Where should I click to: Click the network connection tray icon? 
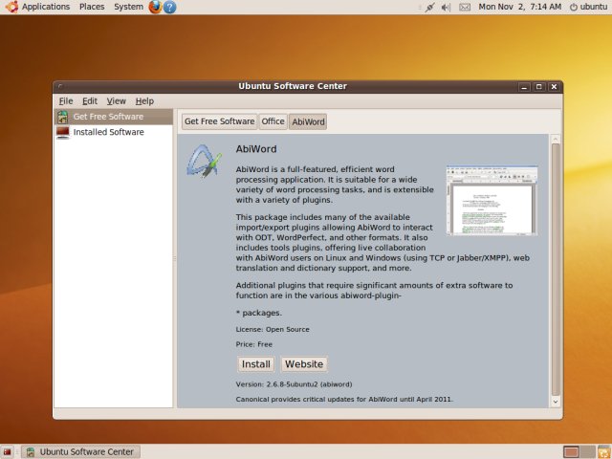pyautogui.click(x=429, y=7)
